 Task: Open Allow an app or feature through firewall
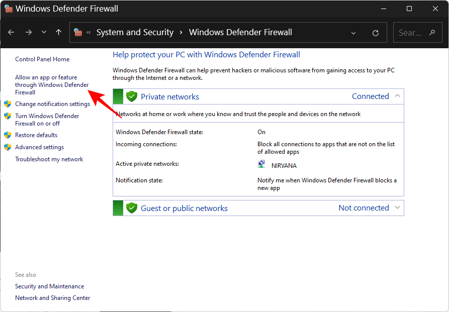click(51, 84)
